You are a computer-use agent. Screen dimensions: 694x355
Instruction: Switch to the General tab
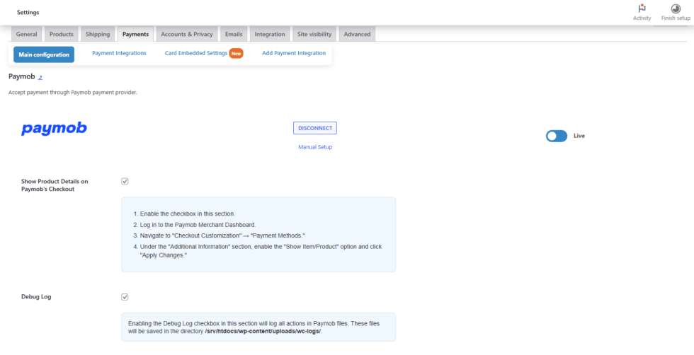click(27, 34)
